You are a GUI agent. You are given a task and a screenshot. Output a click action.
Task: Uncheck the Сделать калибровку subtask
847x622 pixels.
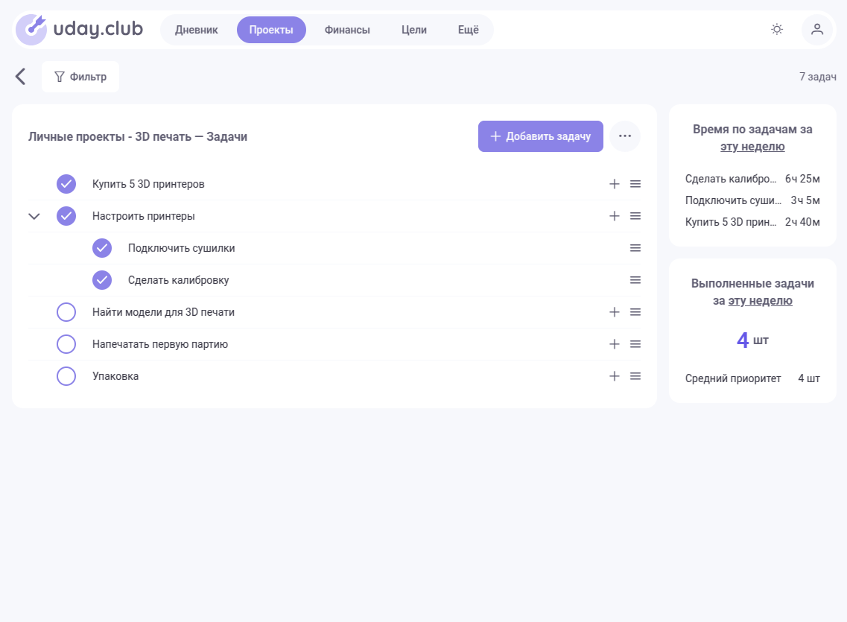(102, 279)
